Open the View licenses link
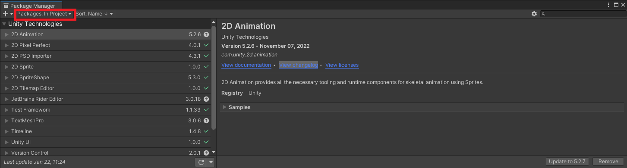Image resolution: width=627 pixels, height=168 pixels. [342, 65]
